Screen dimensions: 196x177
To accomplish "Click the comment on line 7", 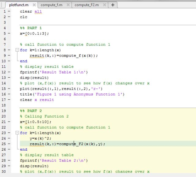I will 65,45.
